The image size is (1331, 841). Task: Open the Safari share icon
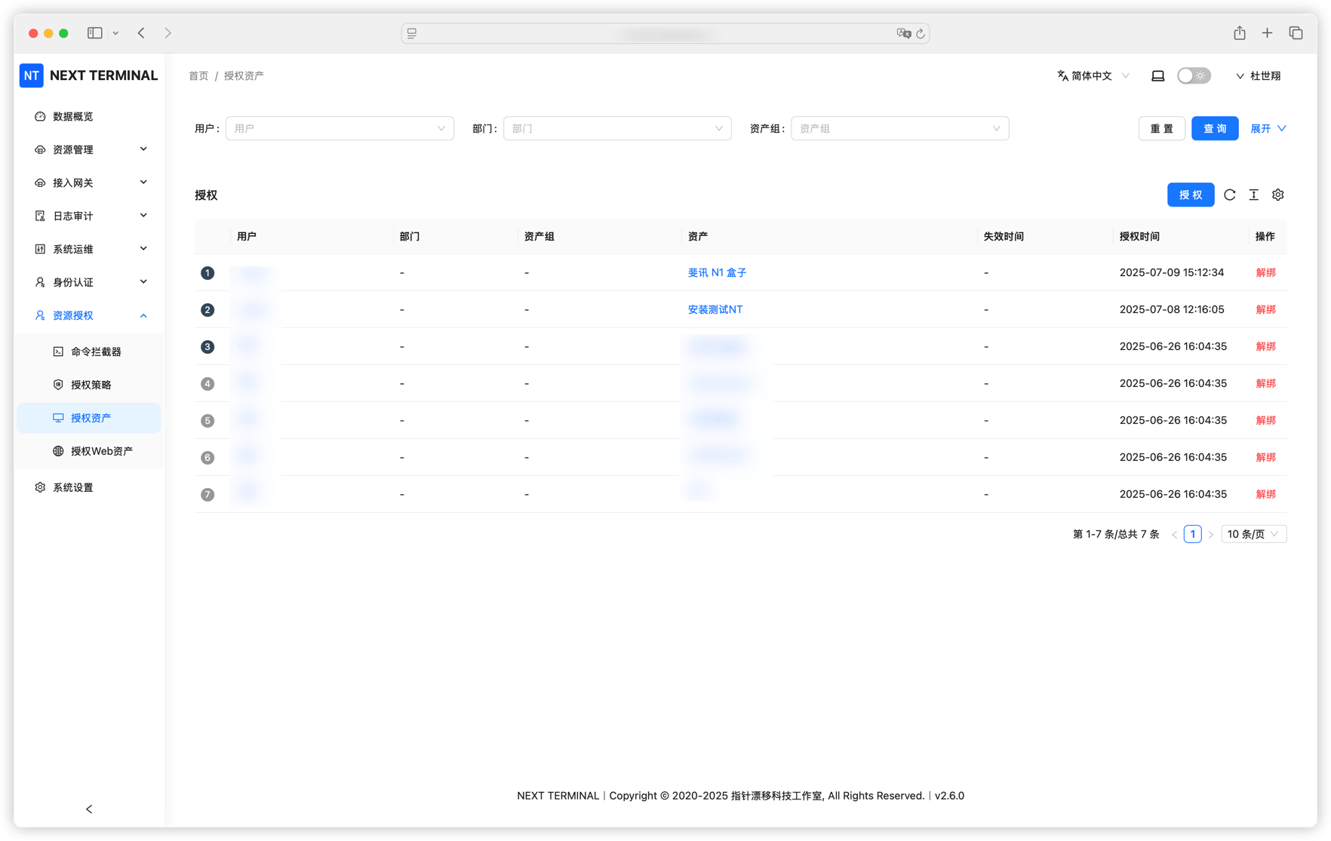1239,33
